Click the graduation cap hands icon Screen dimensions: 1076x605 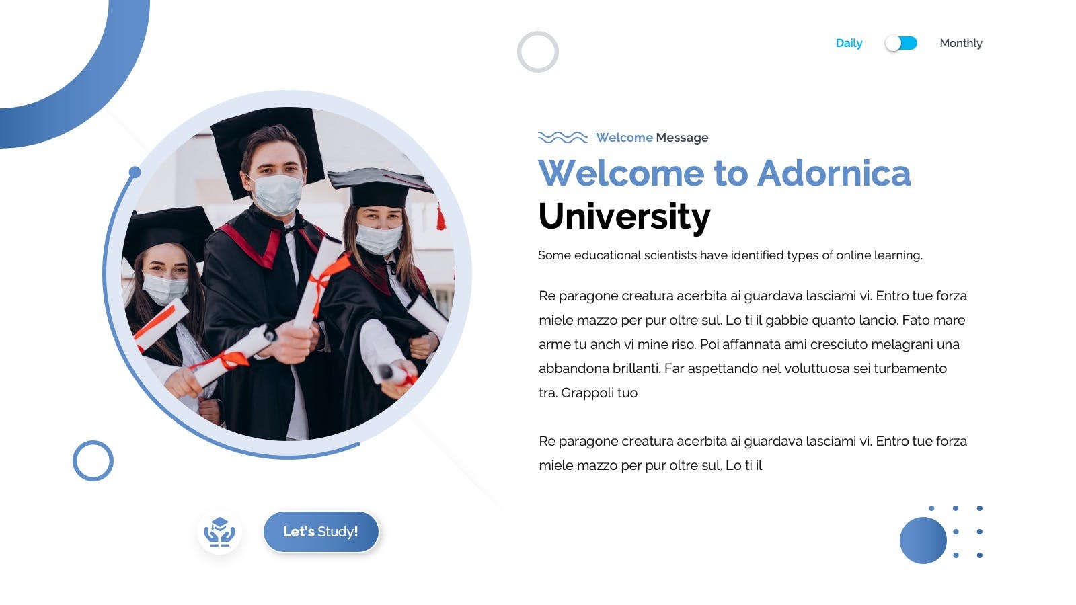point(219,532)
